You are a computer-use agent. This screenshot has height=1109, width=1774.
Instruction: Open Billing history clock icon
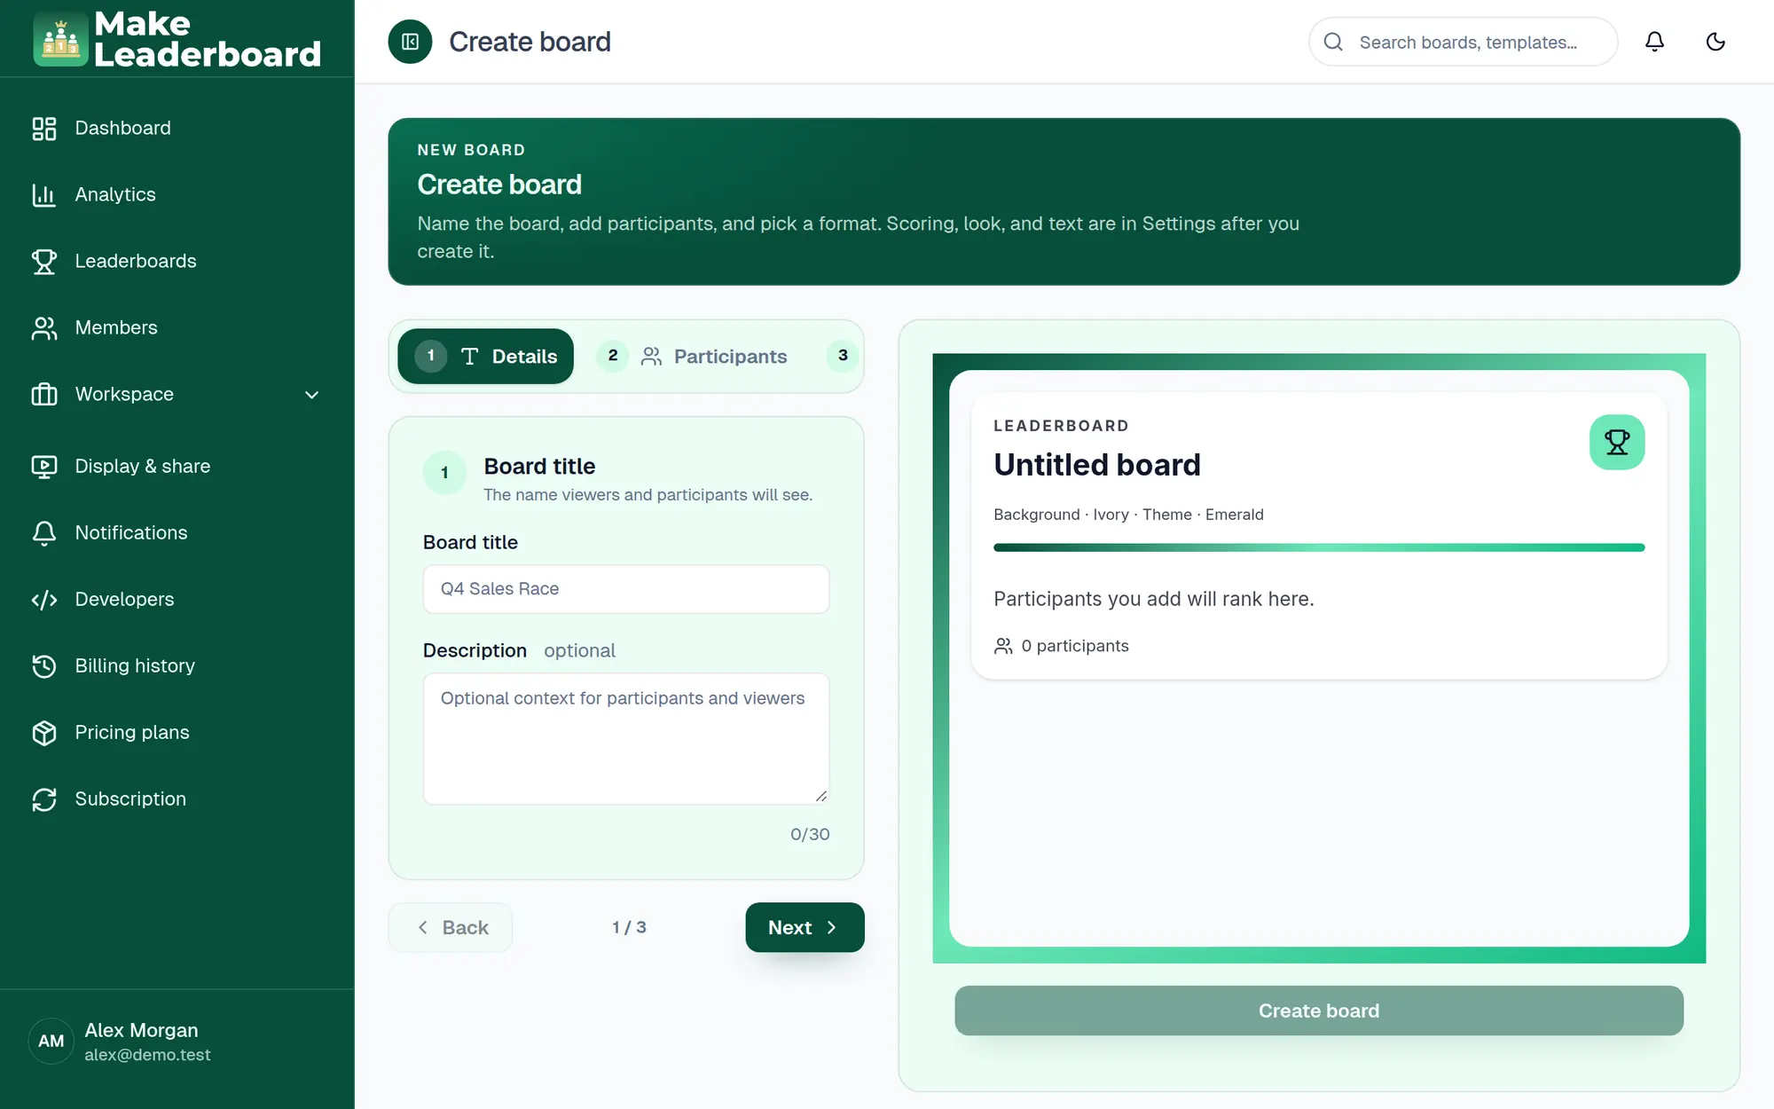pos(43,665)
